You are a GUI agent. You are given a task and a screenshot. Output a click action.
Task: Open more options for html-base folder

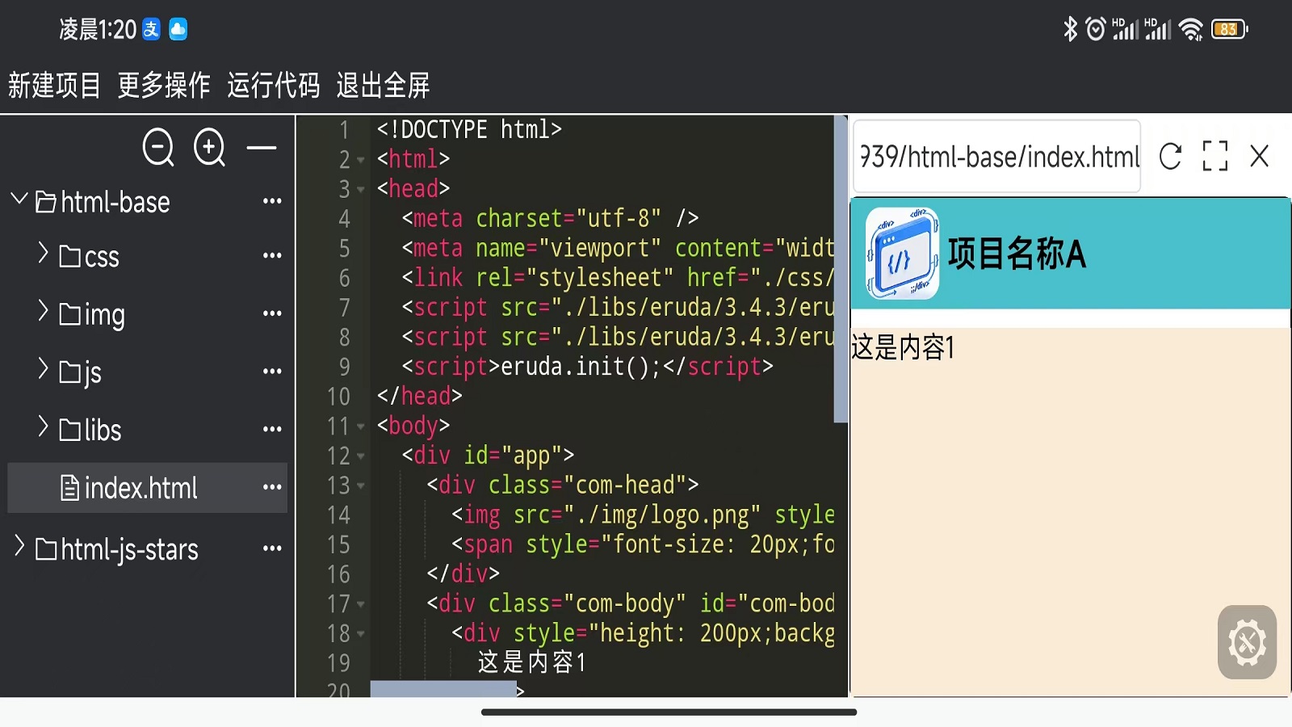coord(272,201)
